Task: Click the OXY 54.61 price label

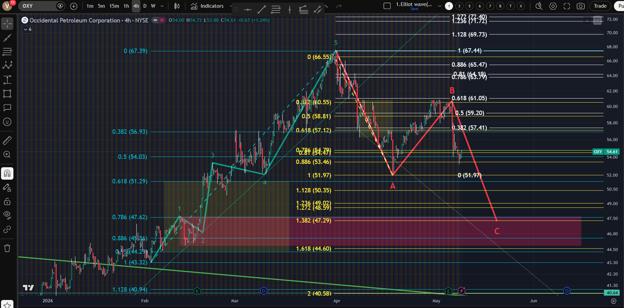Action: (x=606, y=151)
